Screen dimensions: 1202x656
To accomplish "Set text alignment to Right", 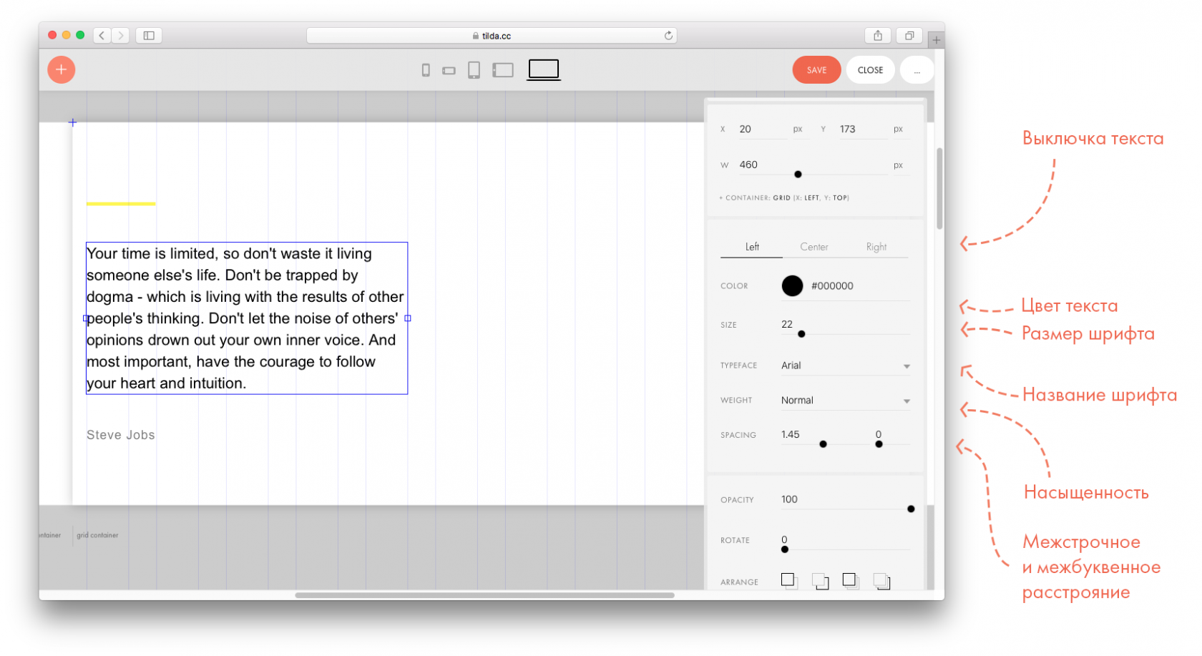I will (876, 247).
